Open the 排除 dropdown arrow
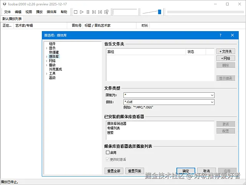 (x=212, y=102)
